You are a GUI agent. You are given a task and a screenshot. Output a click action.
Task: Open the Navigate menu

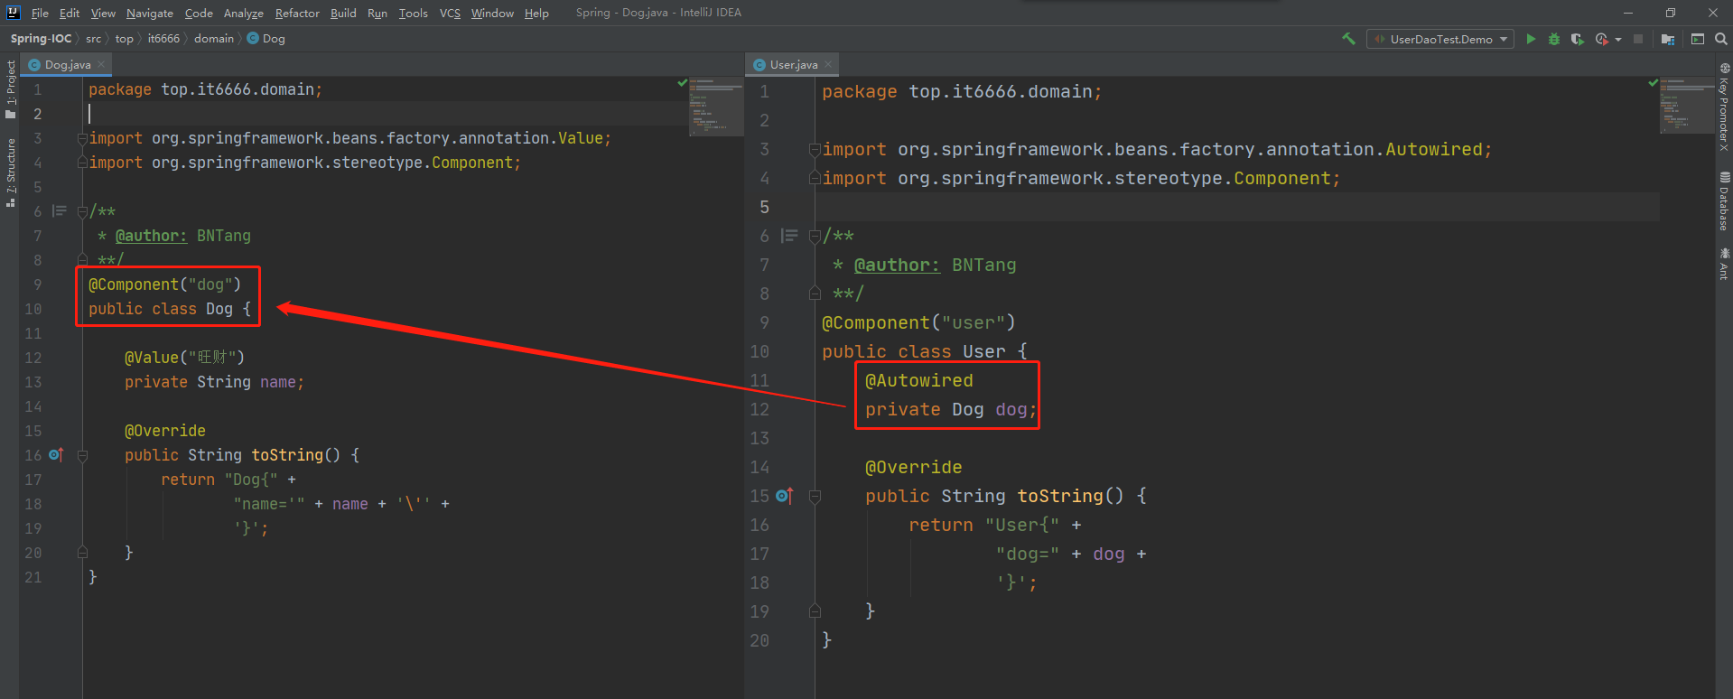click(150, 13)
